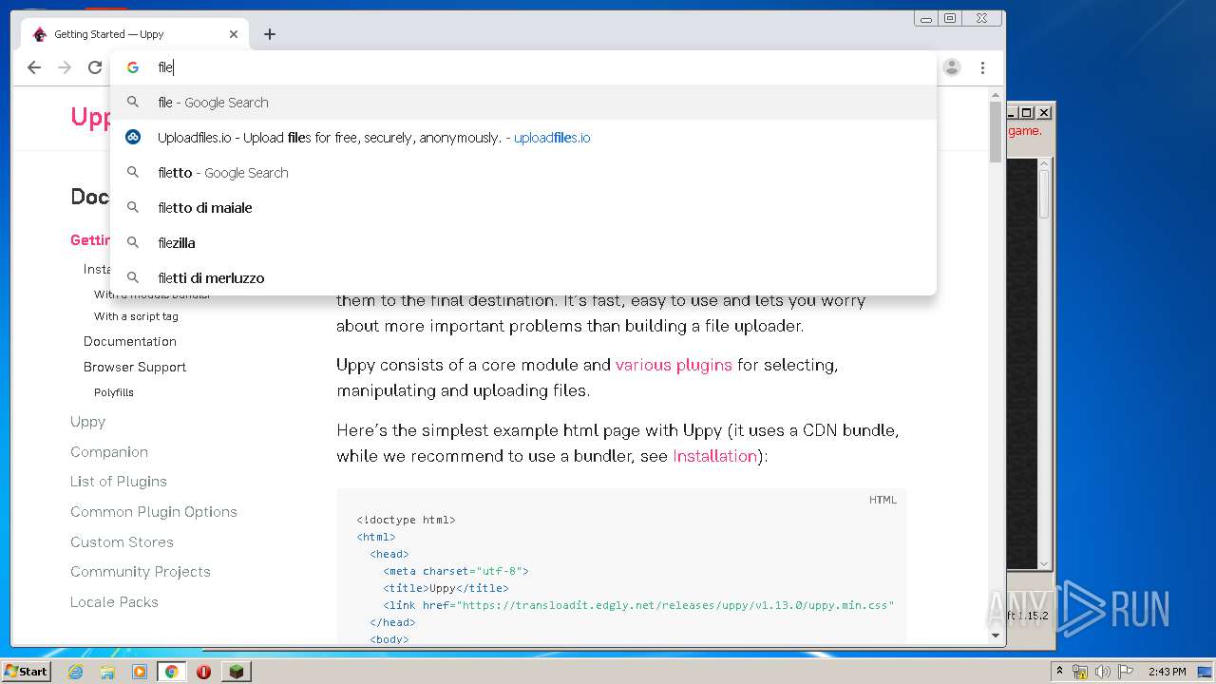Screen dimensions: 1216x684
Task: Open the Companion sidebar section
Action: (109, 452)
